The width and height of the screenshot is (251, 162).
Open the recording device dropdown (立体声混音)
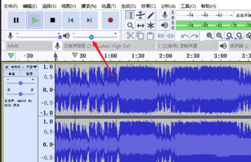[x=108, y=46]
